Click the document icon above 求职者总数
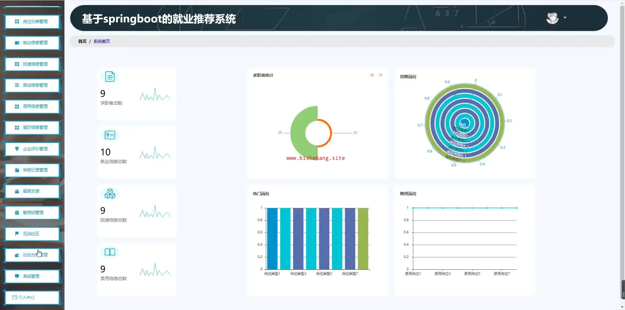The height and width of the screenshot is (310, 625). (110, 77)
